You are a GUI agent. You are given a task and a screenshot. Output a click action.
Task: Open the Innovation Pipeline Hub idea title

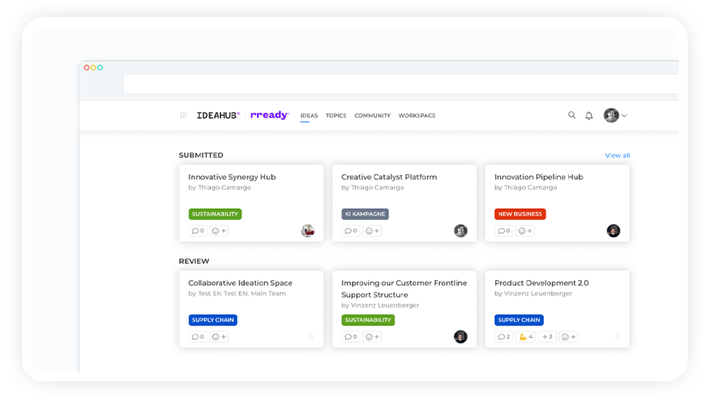coord(539,177)
